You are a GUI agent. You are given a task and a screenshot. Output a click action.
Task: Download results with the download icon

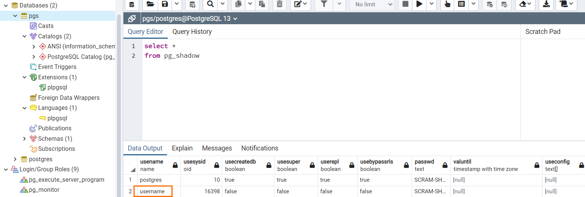point(546,4)
